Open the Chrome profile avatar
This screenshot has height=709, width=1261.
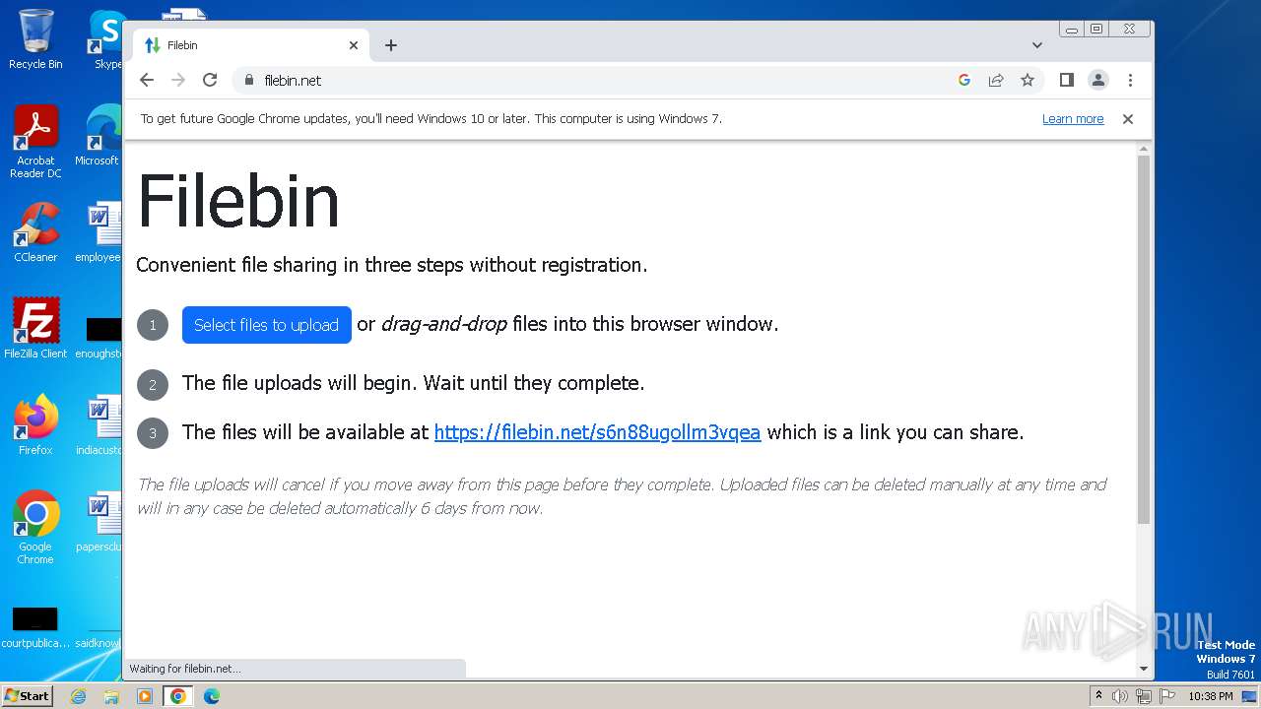1098,81
